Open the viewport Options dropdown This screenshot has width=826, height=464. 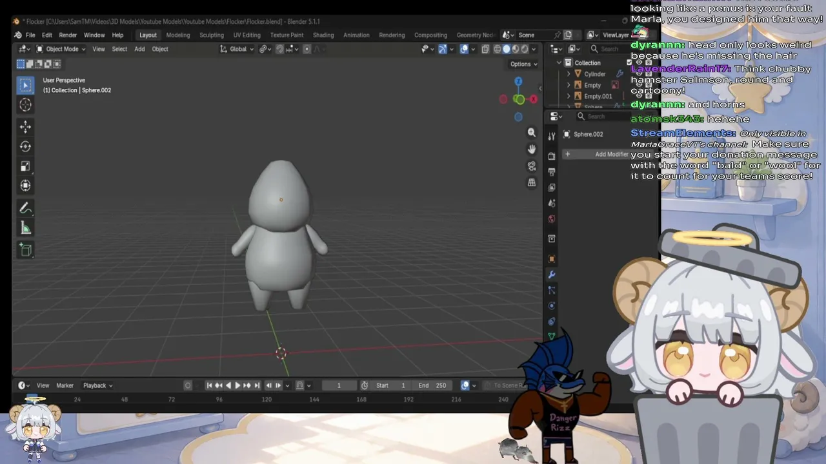tap(523, 64)
